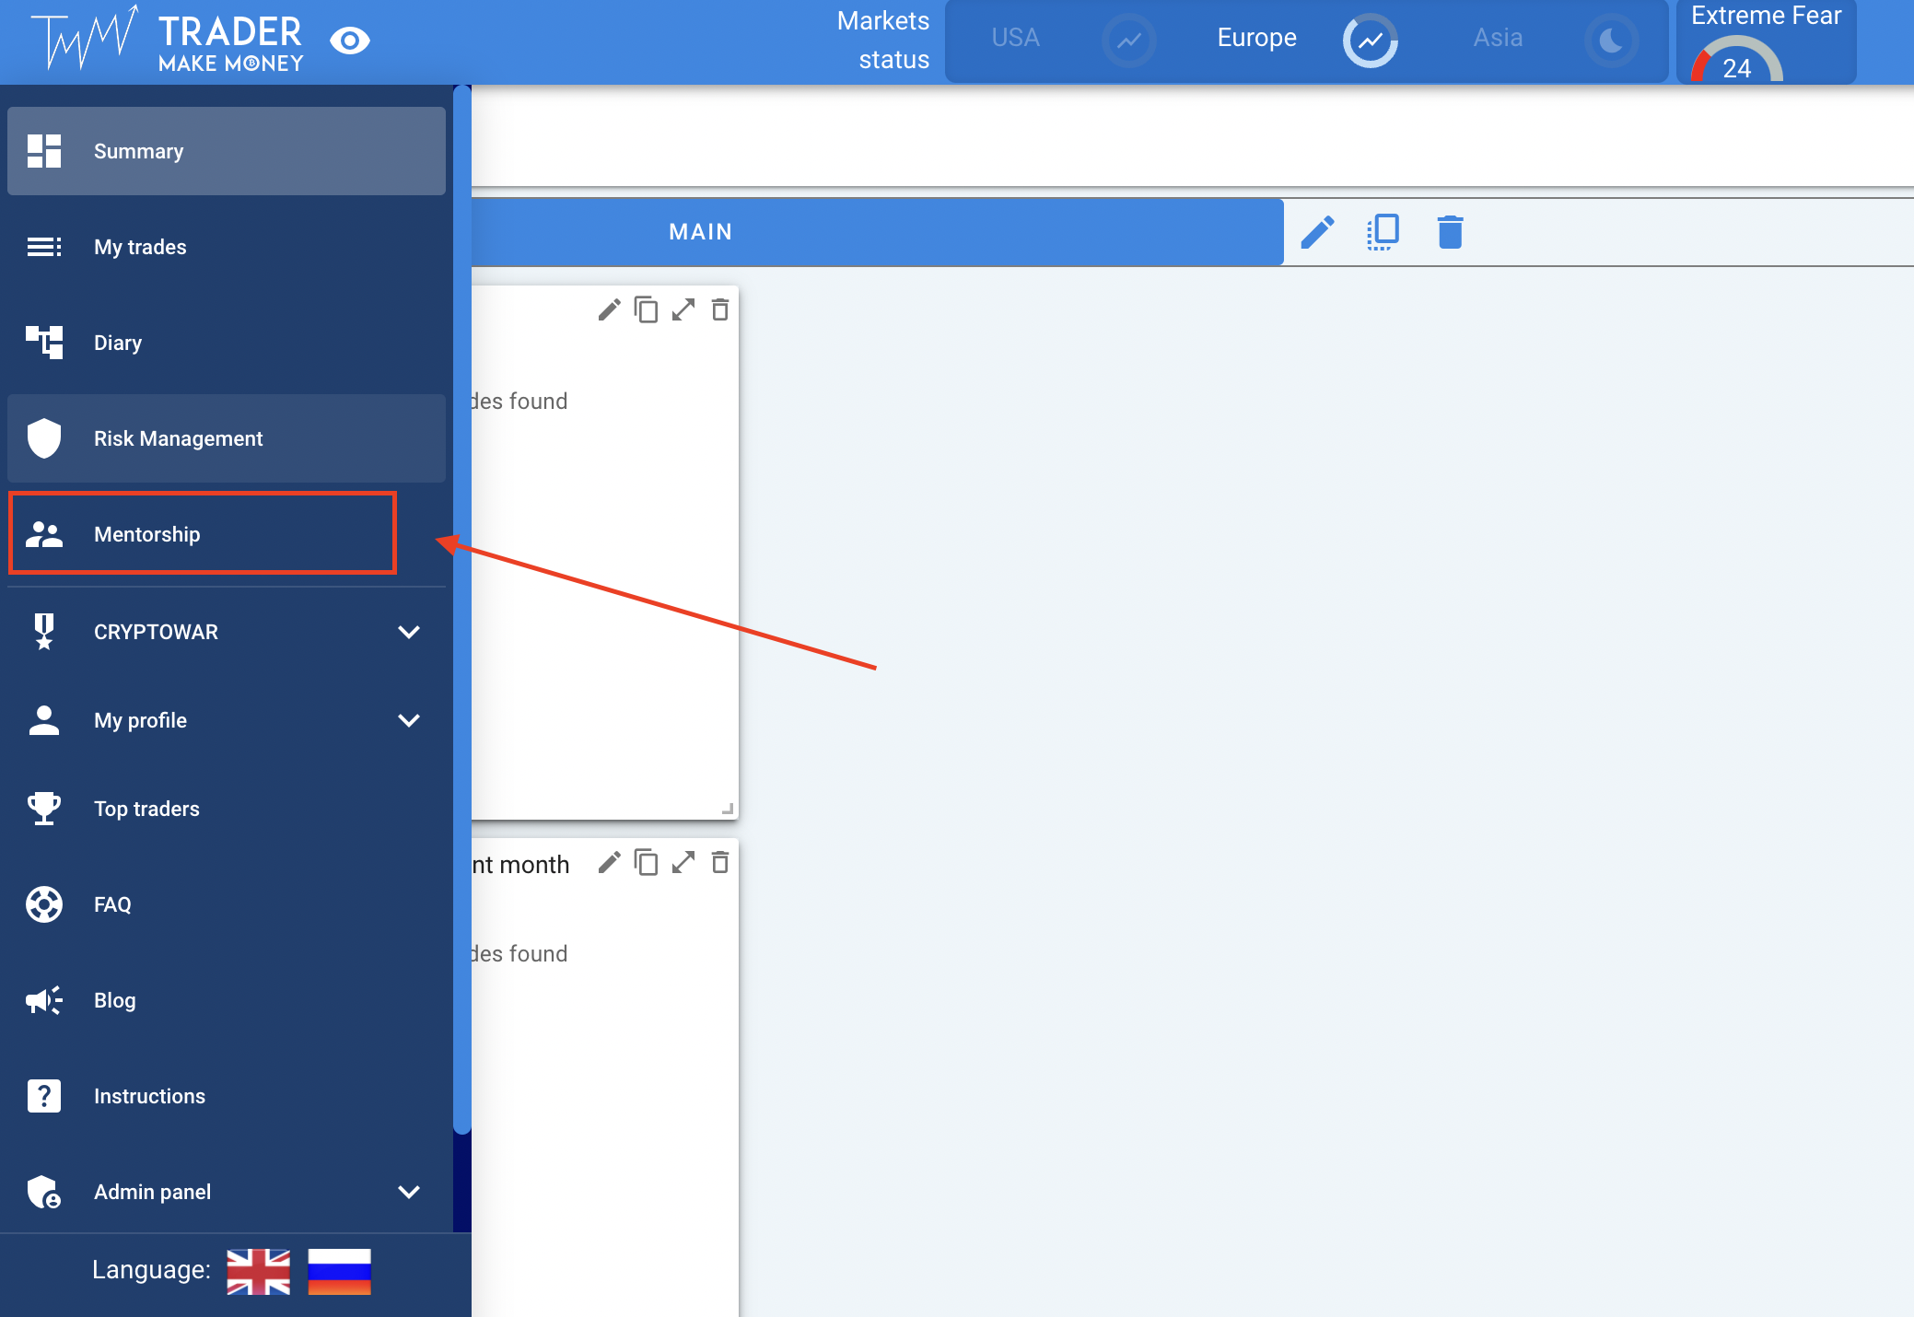
Task: Click the CRYPTOWAR medal icon
Action: (43, 632)
